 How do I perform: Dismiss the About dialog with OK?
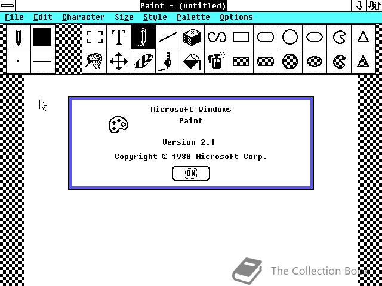(191, 173)
